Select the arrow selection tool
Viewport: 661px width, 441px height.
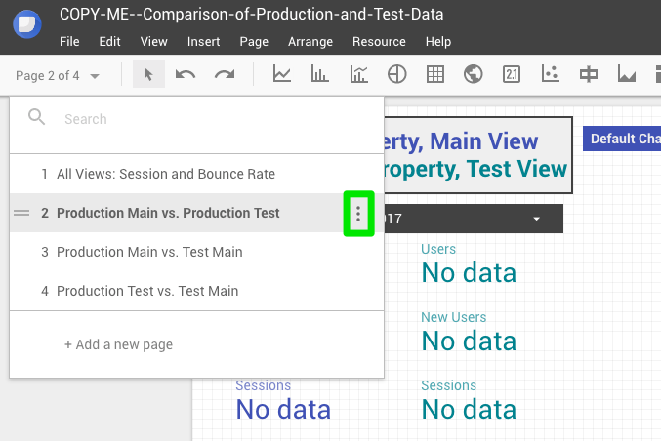click(x=148, y=74)
